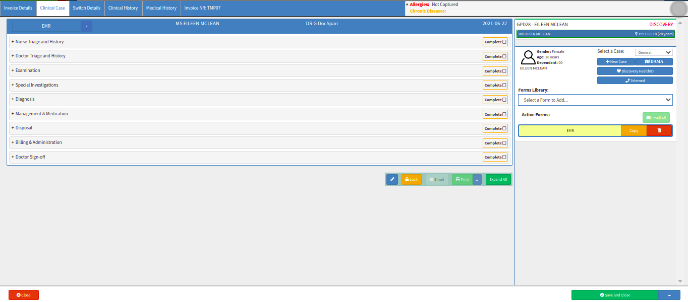
Task: Click GPD28 - EILEEN MCLEAN title
Action: tap(542, 24)
